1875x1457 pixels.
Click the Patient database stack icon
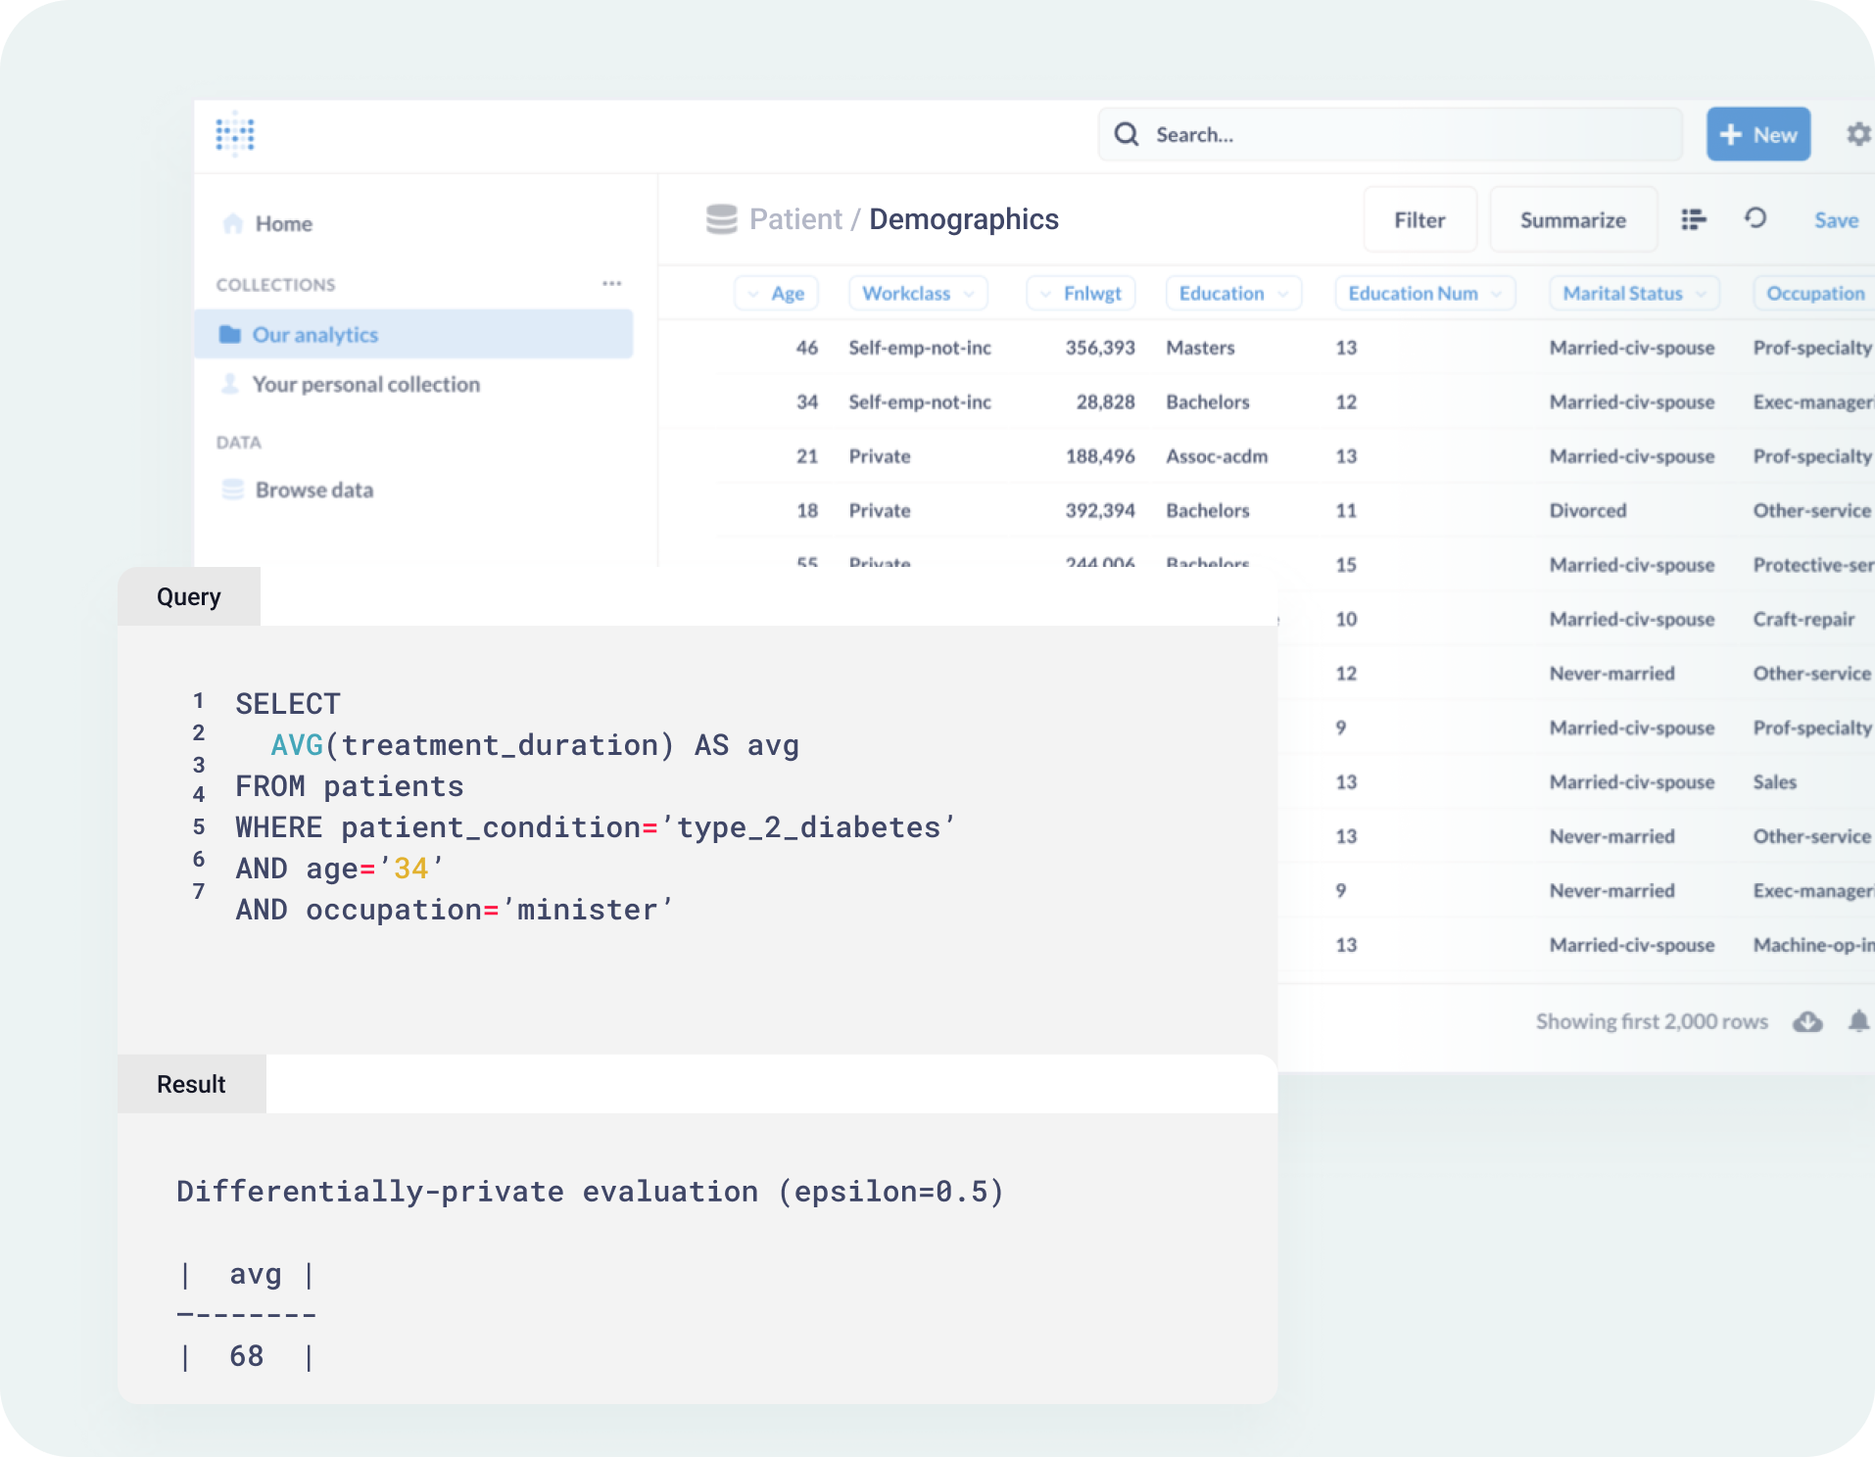[722, 219]
